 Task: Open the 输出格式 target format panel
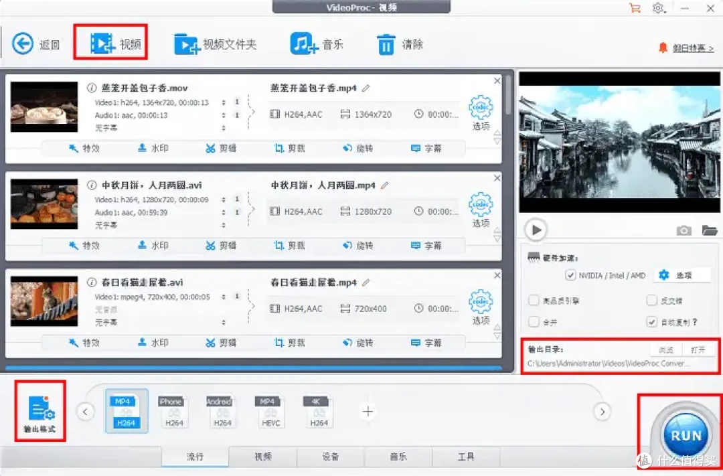[40, 413]
